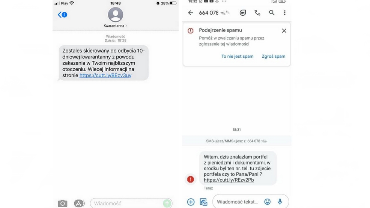370x208 pixels.
Task: Go back from the 664 078 conversation
Action: (190, 13)
